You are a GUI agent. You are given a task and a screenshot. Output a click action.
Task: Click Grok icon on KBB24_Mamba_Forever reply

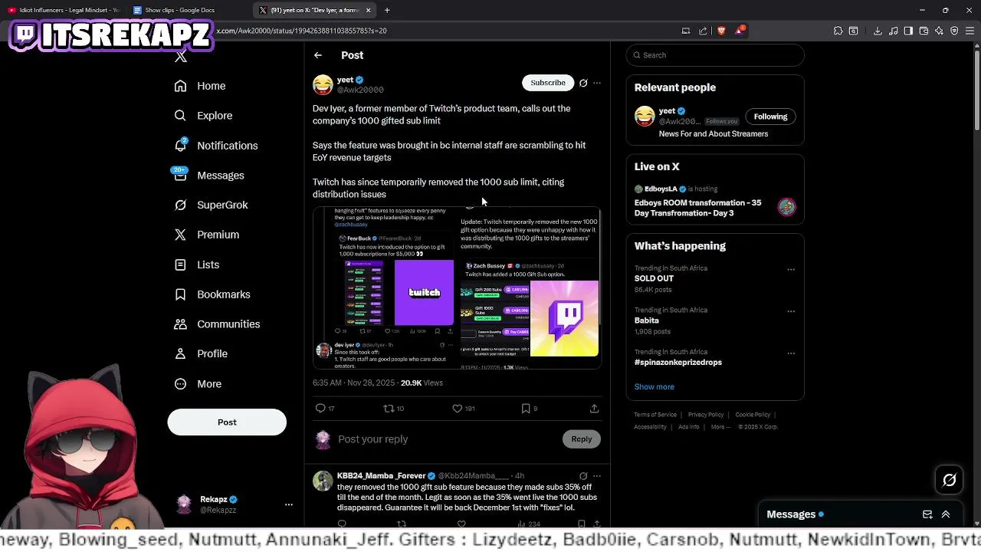pyautogui.click(x=583, y=476)
